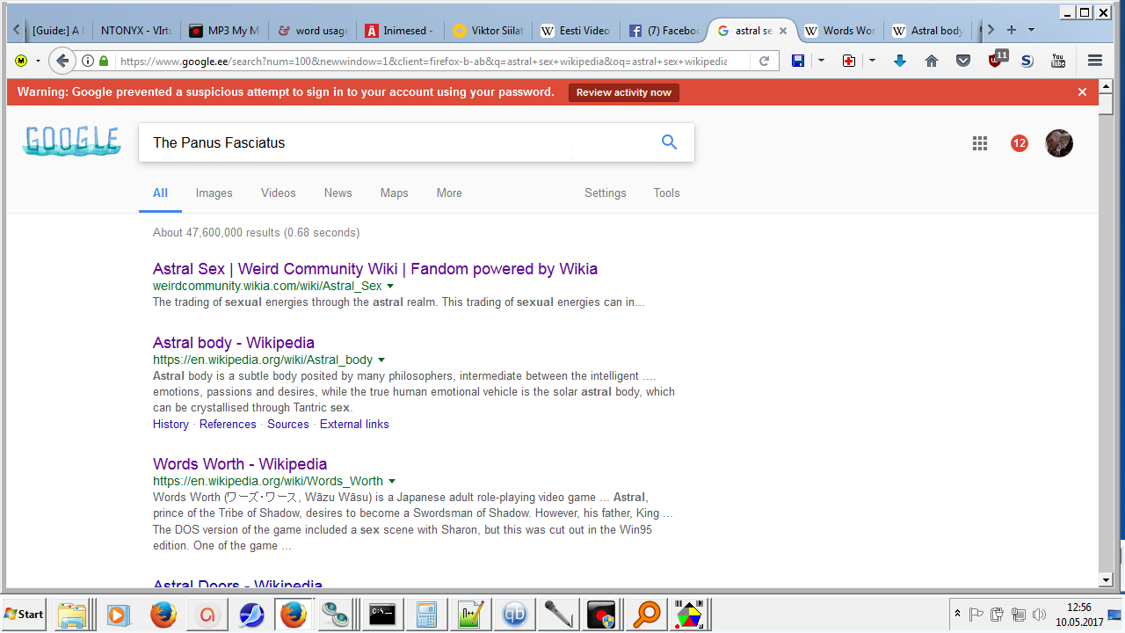Open the dropdown next to the save icon

point(821,61)
